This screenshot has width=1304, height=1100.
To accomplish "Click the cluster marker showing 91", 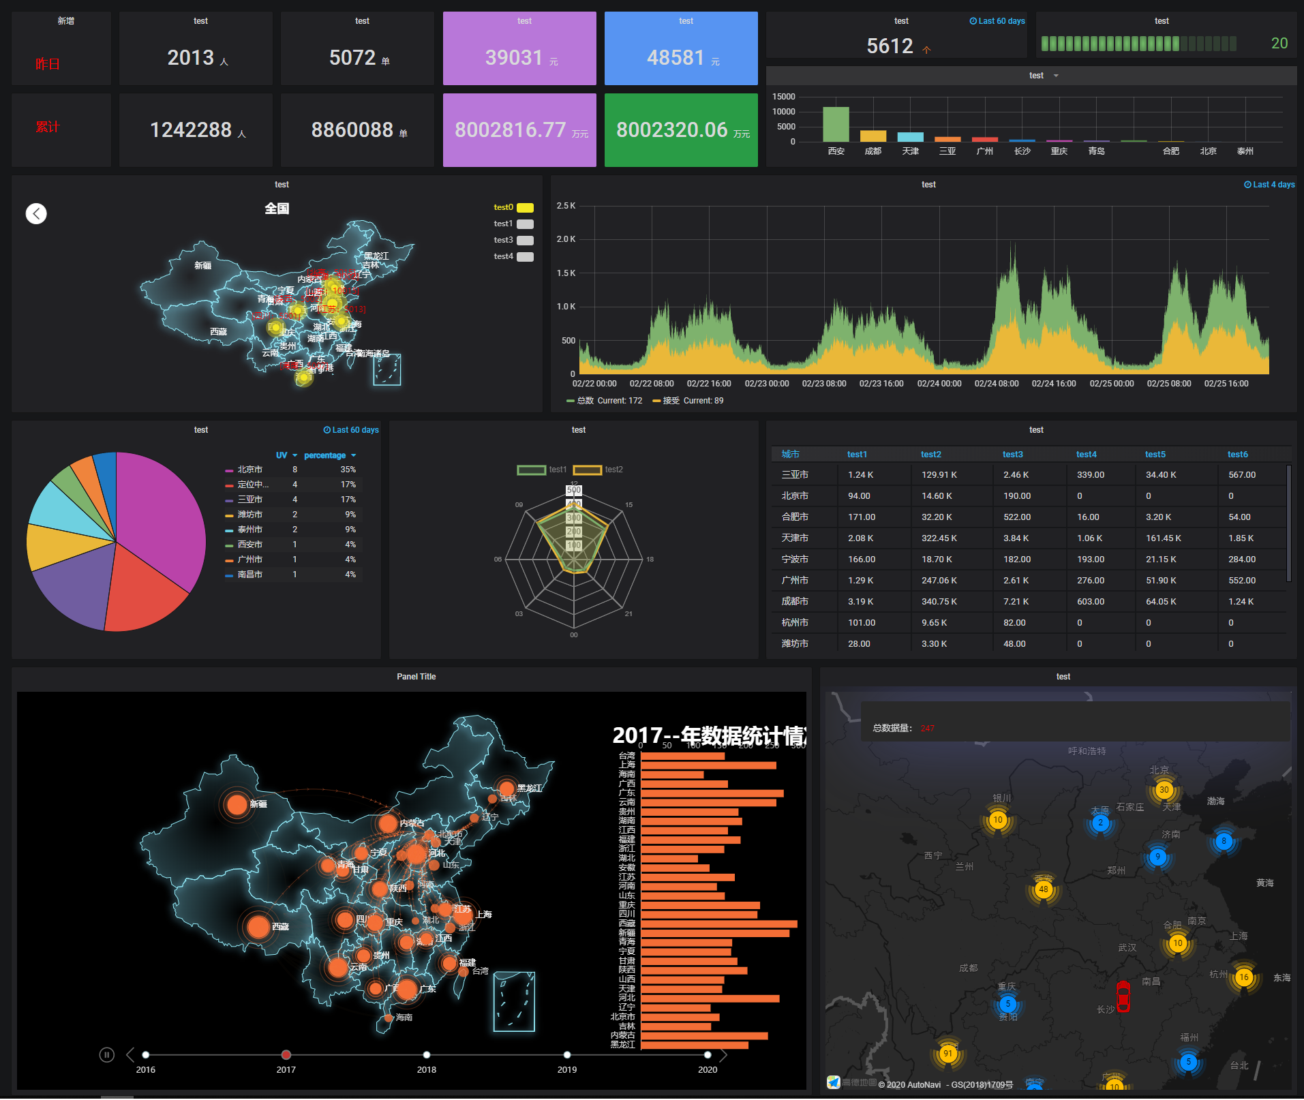I will pos(947,1054).
